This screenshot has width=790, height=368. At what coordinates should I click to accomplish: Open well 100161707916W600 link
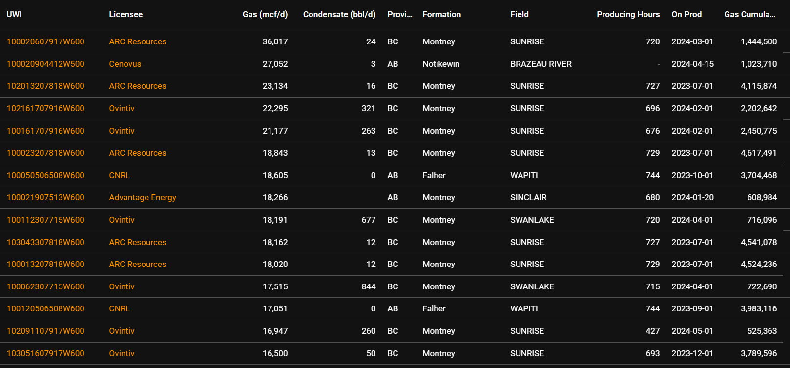click(x=45, y=131)
